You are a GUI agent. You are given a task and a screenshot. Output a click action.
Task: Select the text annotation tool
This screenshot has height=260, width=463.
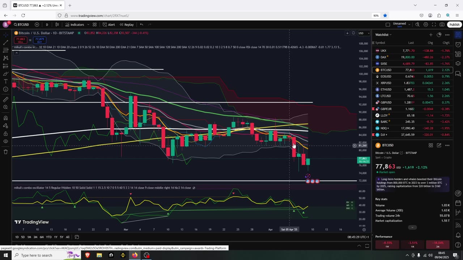[x=5, y=81]
